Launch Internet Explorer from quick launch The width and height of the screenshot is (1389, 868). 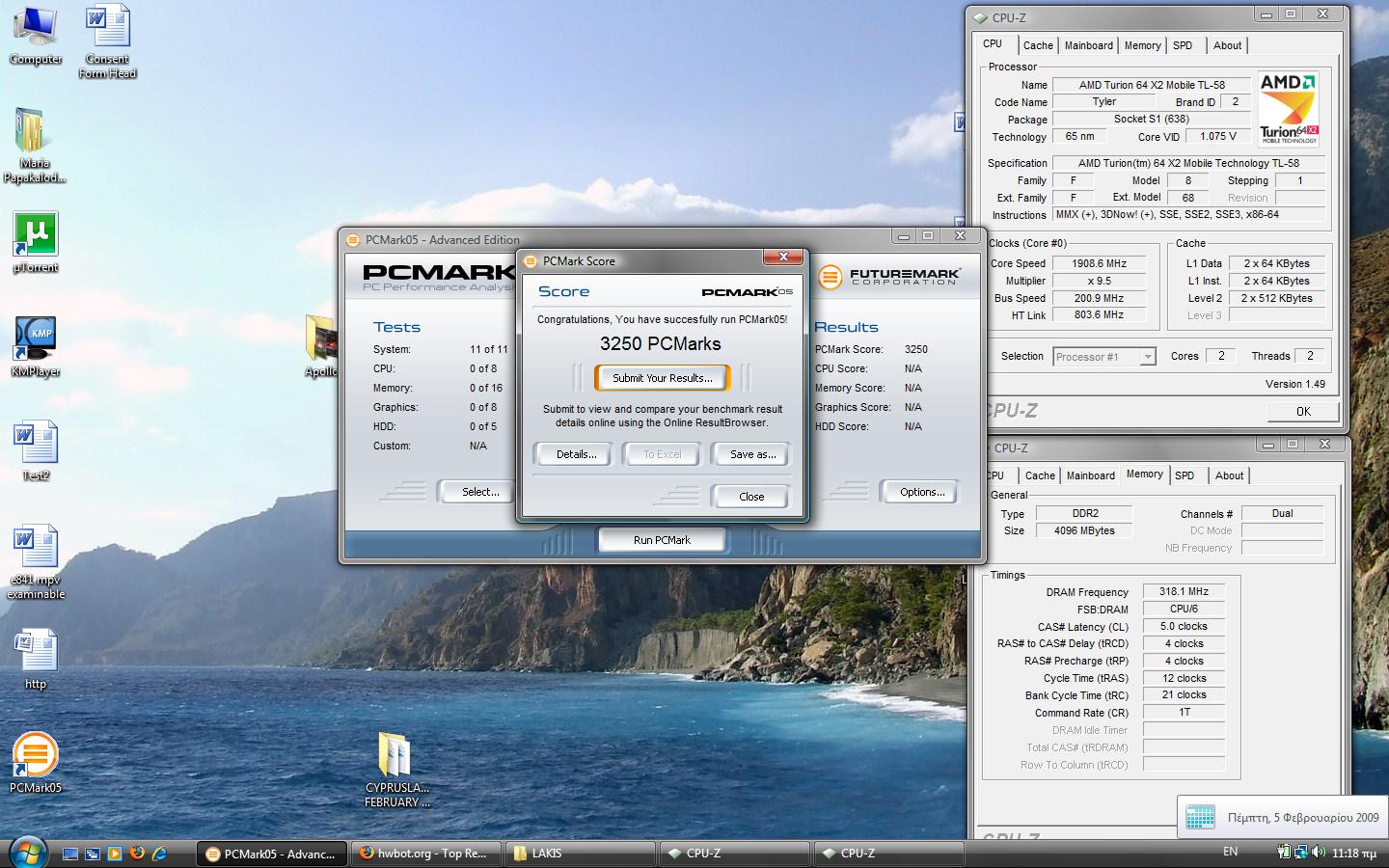[160, 854]
